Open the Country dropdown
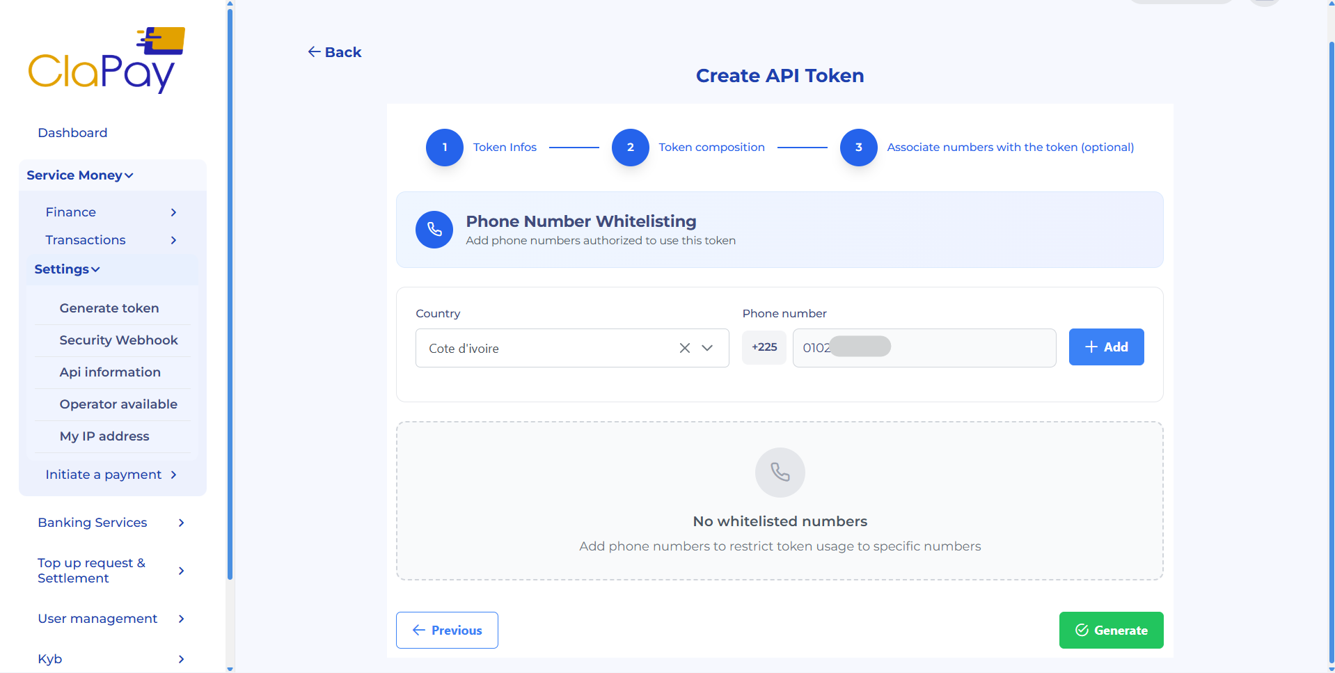 pyautogui.click(x=707, y=348)
